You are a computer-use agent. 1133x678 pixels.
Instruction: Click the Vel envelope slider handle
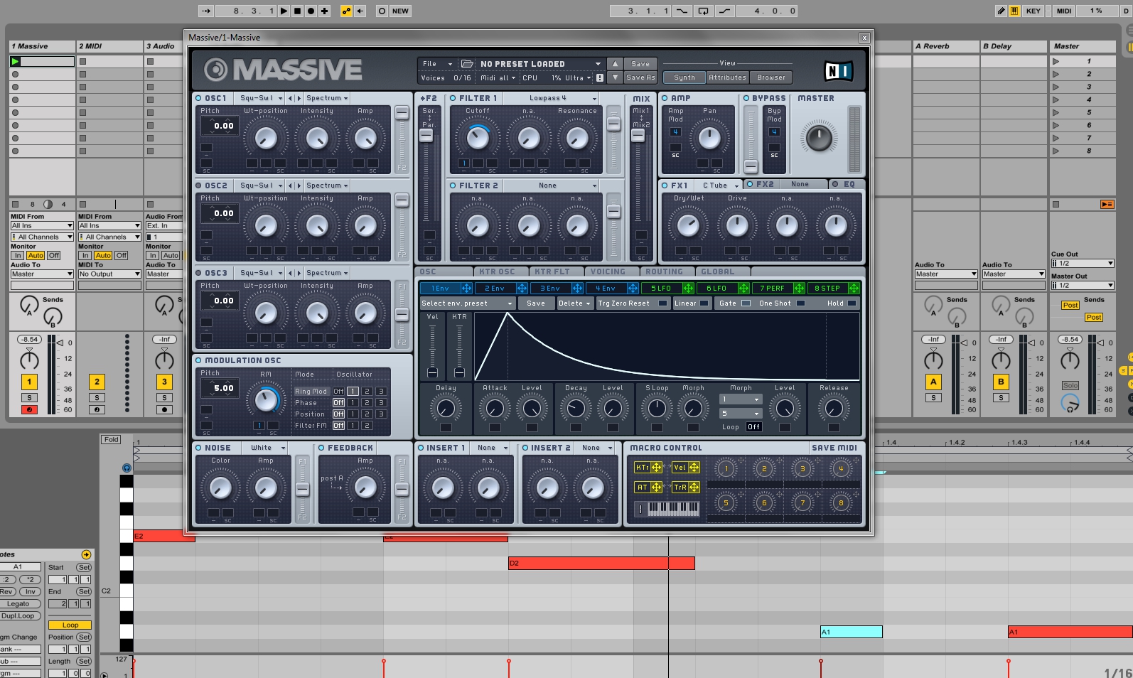[x=432, y=372]
